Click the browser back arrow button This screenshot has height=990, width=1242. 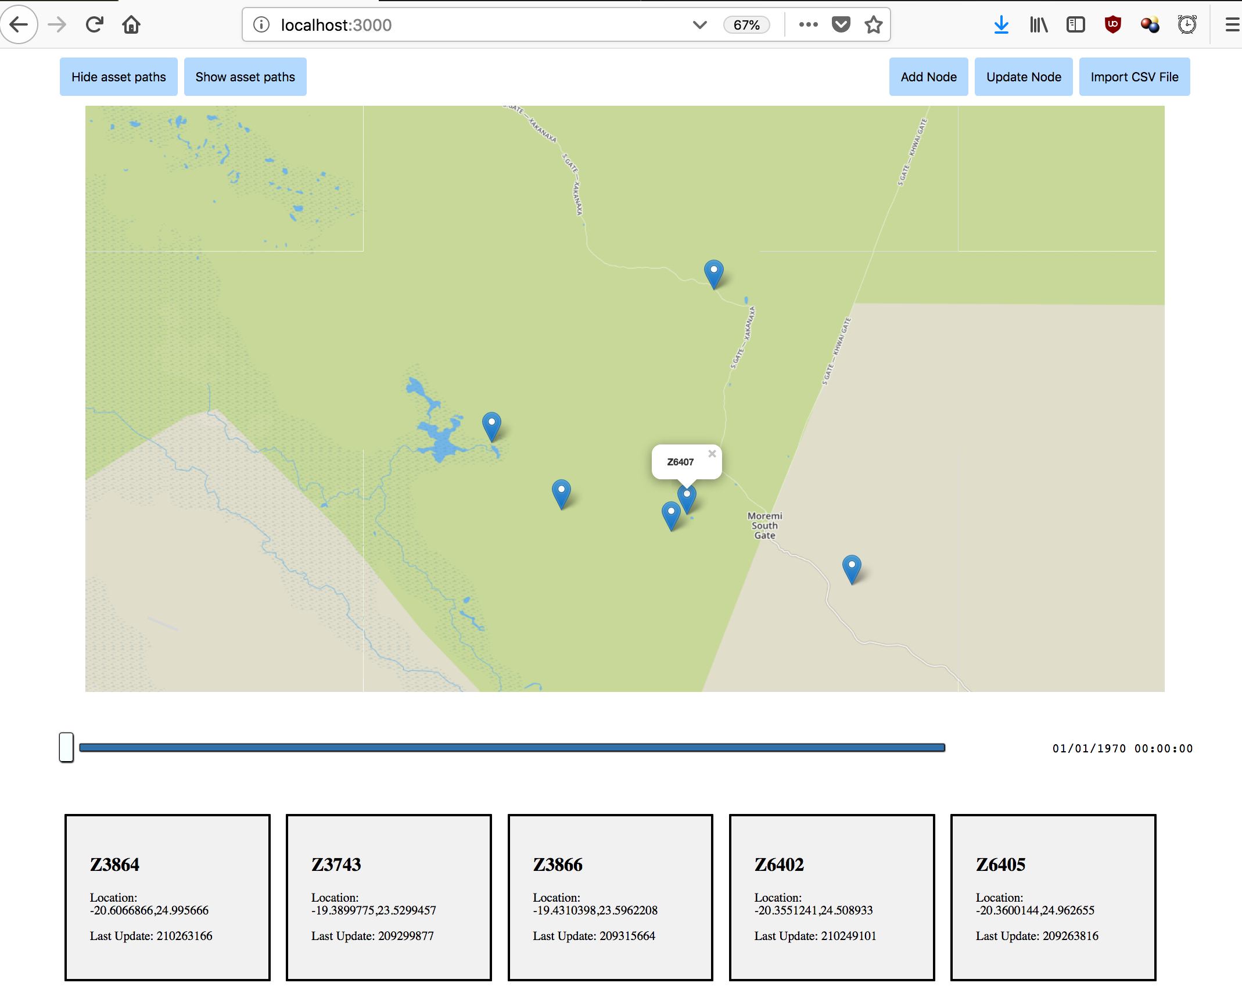click(x=19, y=24)
